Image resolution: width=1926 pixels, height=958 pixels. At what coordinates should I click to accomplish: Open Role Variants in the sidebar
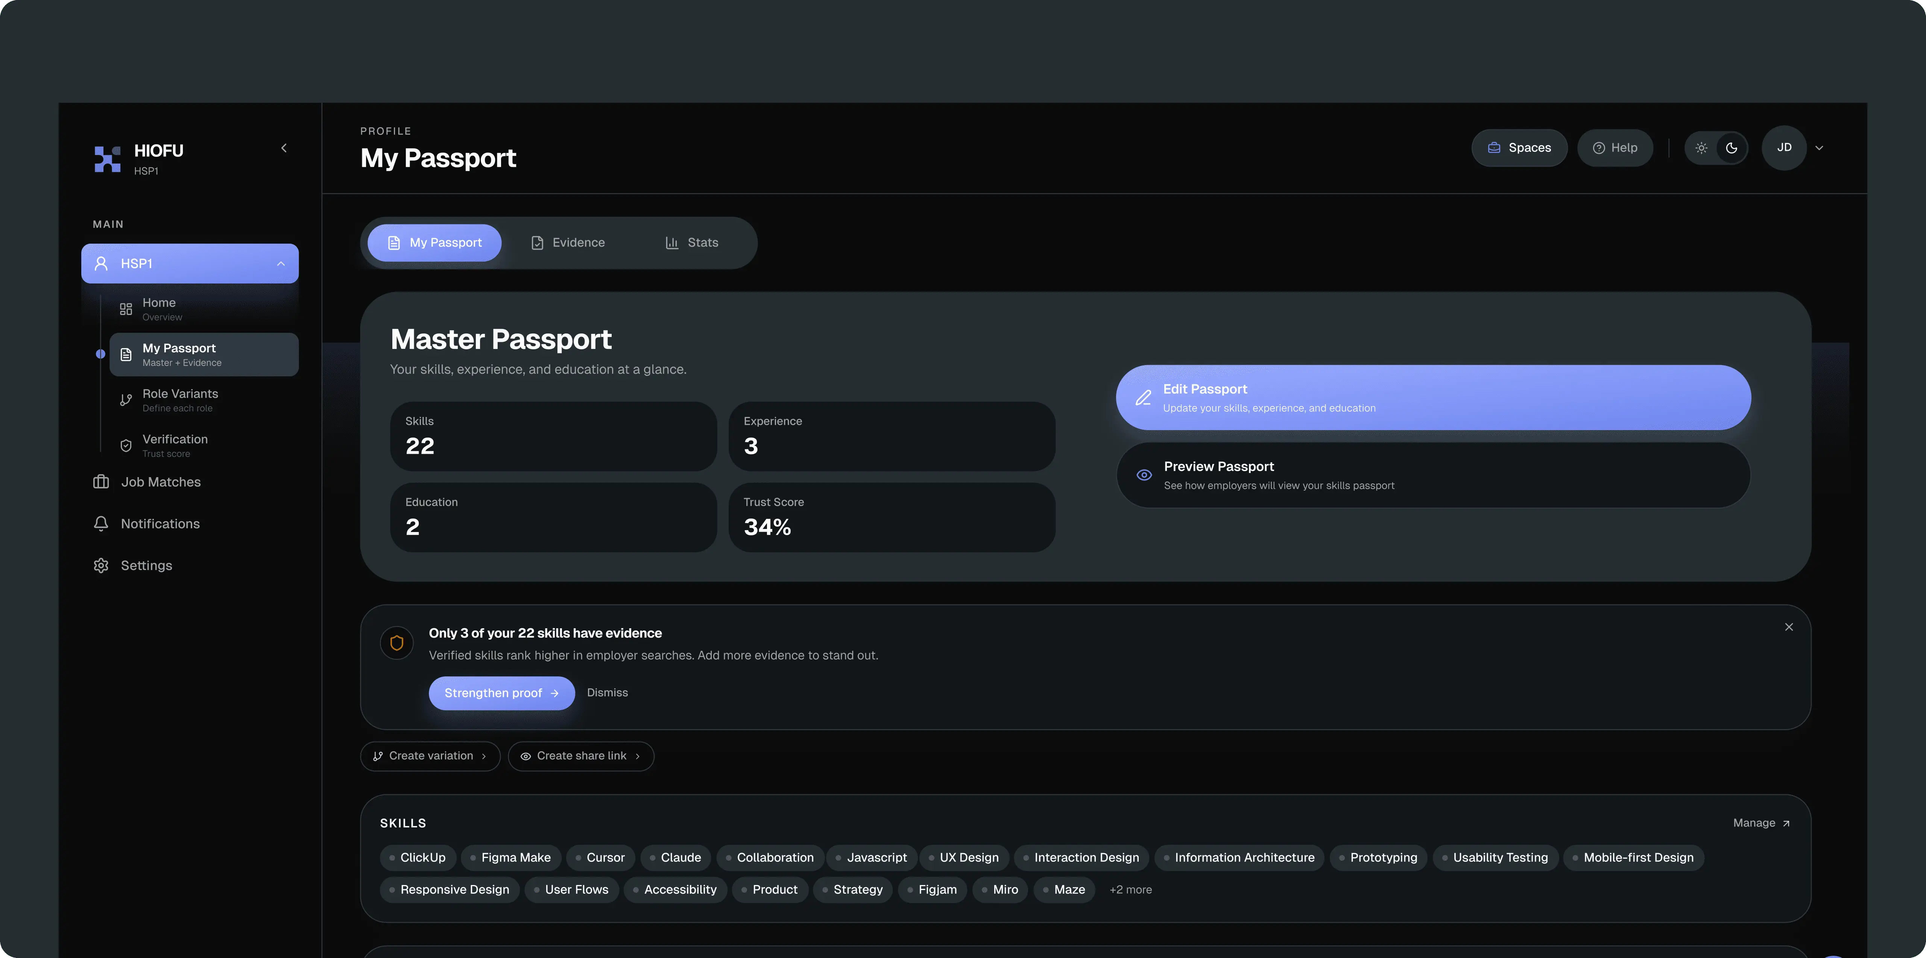point(204,400)
